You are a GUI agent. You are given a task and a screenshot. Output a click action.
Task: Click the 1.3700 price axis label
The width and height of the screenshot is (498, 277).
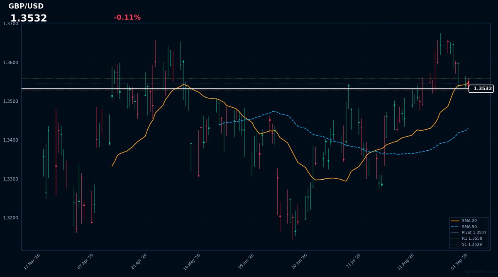(10, 24)
